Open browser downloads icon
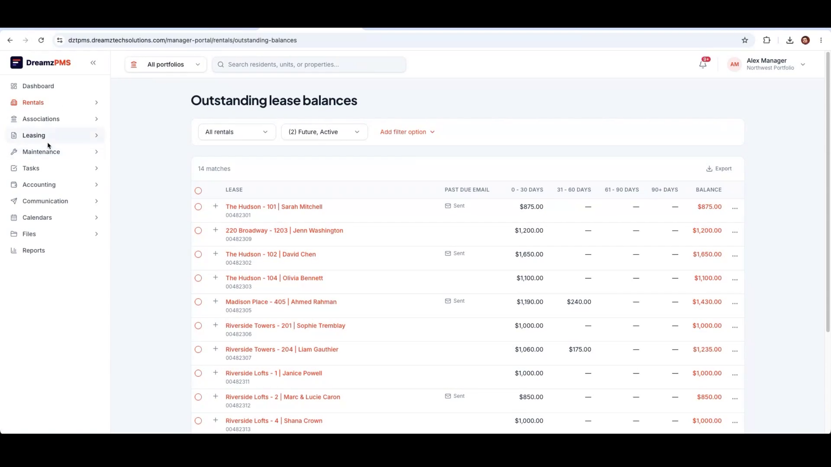 pyautogui.click(x=790, y=40)
